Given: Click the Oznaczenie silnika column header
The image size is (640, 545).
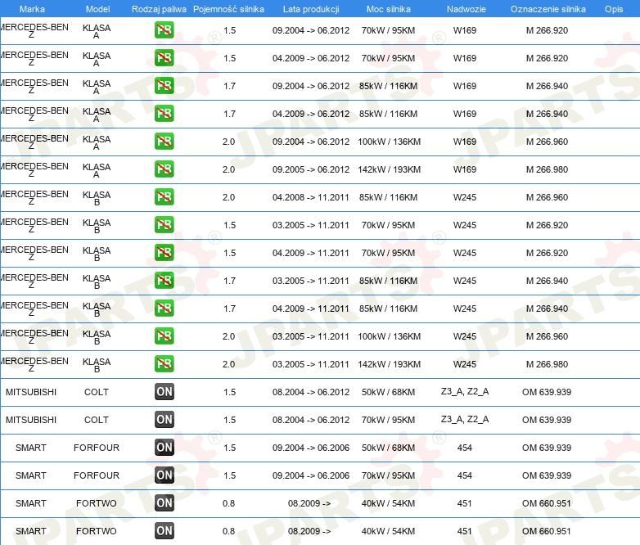Looking at the screenshot, I should coord(548,9).
